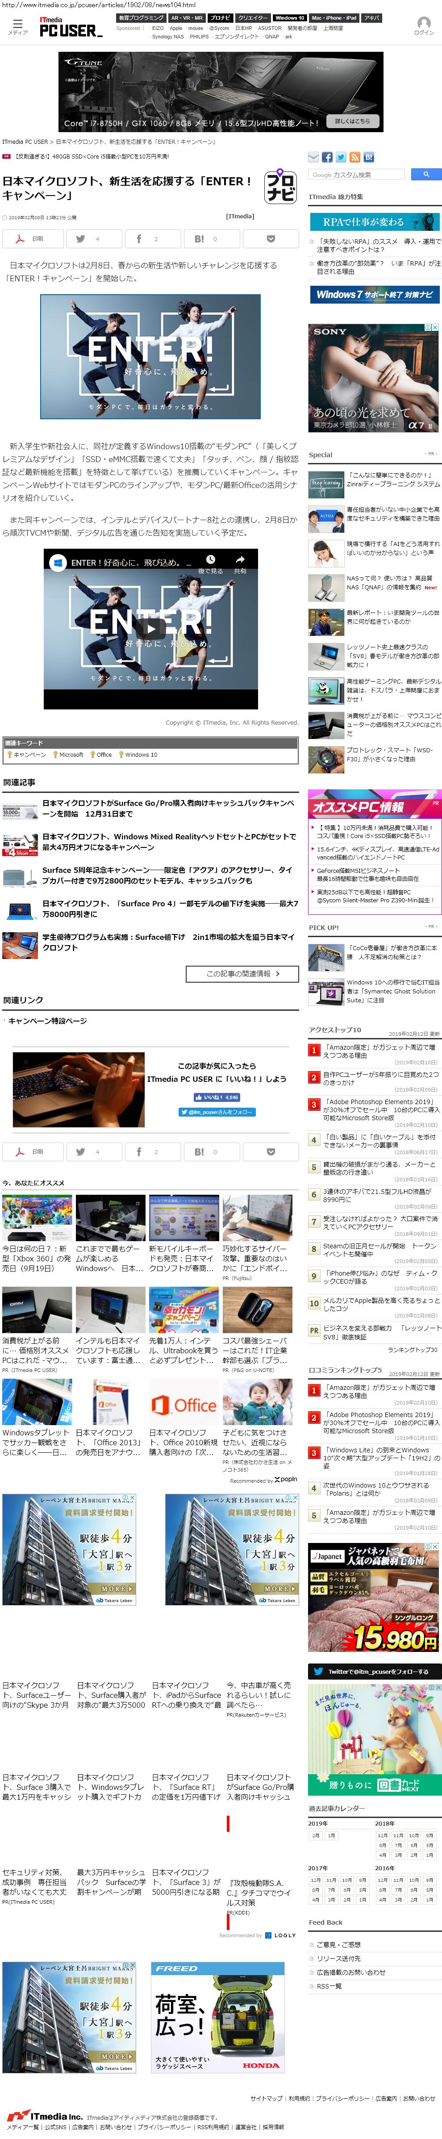Click the Windows 7 サポート終了対策ナビ banner
Viewport: 442px width, 2139px height.
[375, 295]
